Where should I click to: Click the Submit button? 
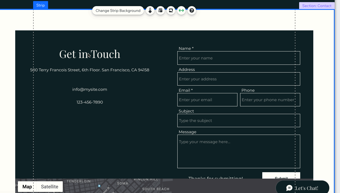coord(281,178)
